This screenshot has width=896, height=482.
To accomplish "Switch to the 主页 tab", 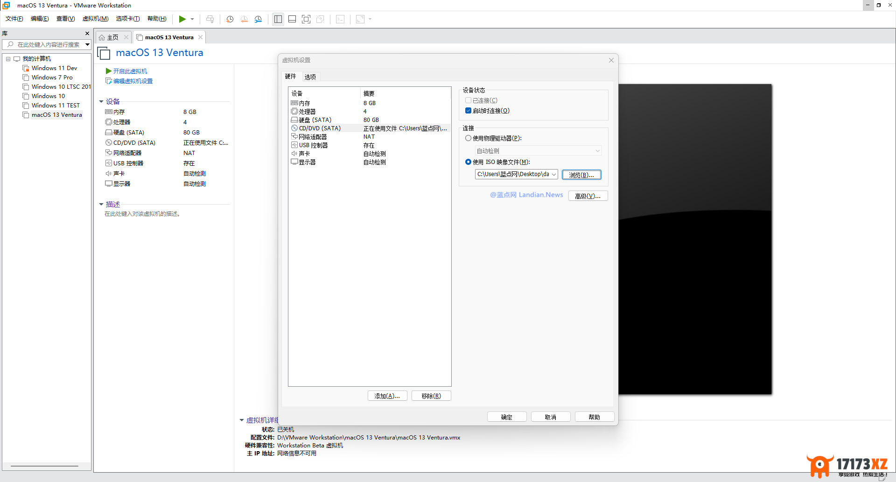I will (112, 37).
